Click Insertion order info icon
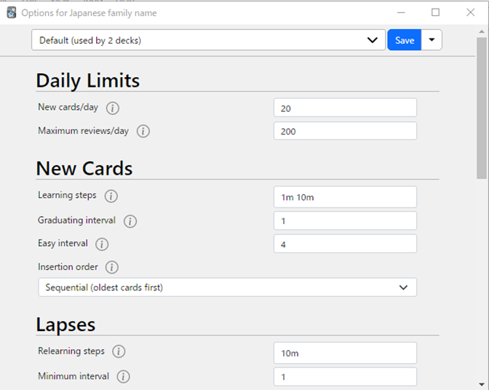489x390 pixels. [111, 268]
